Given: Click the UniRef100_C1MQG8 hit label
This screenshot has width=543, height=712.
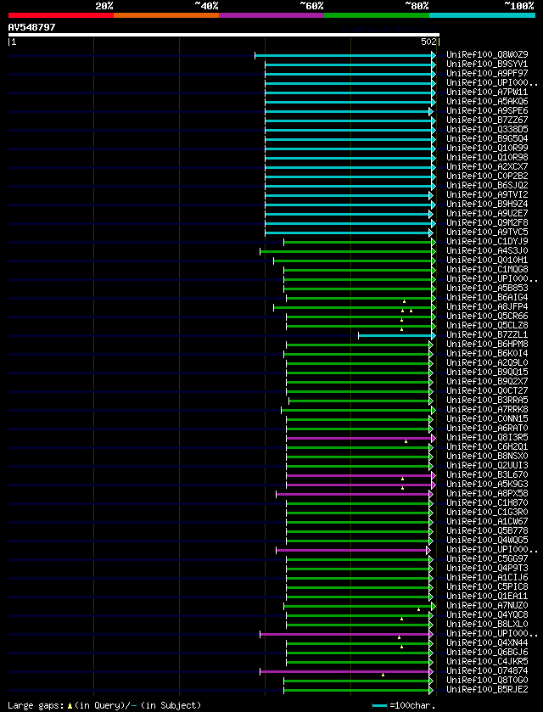Looking at the screenshot, I should [x=487, y=270].
